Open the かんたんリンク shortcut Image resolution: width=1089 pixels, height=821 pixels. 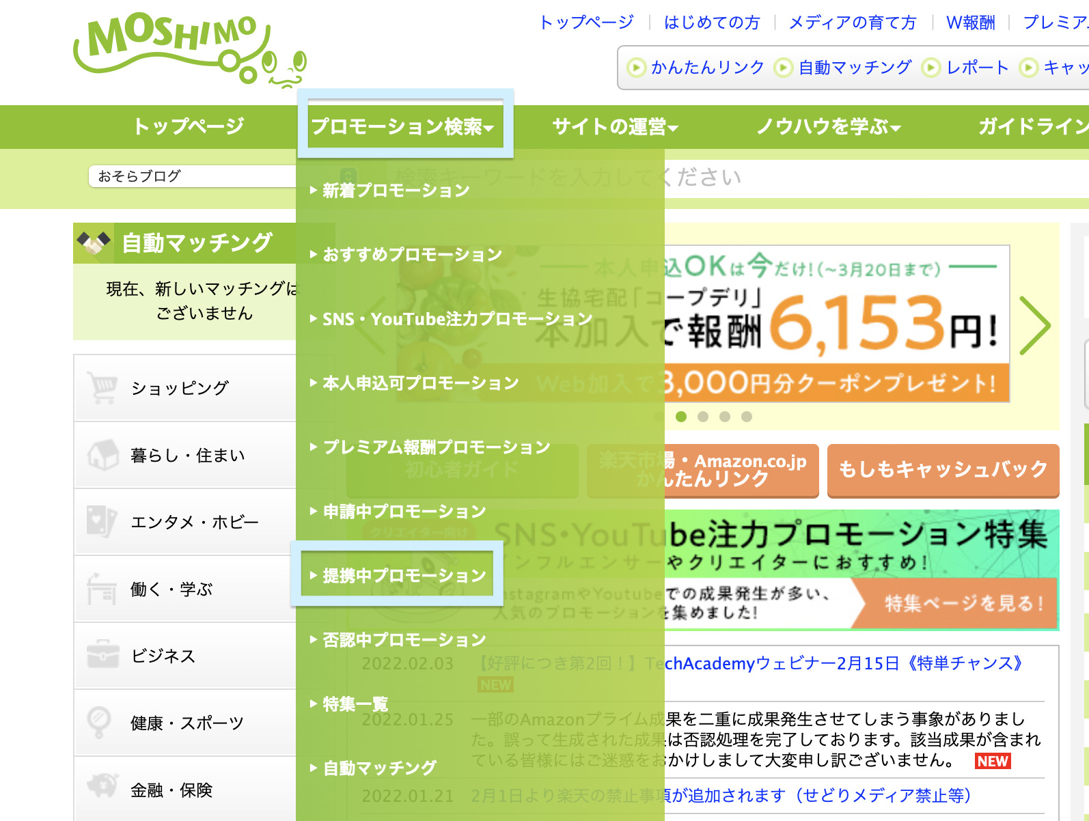(708, 68)
